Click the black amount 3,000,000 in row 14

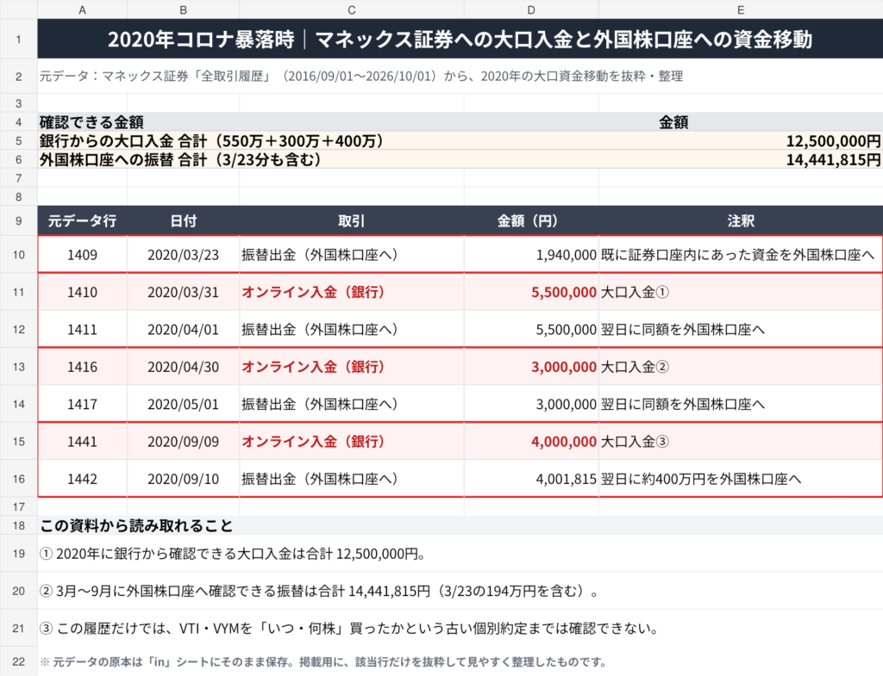coord(531,404)
